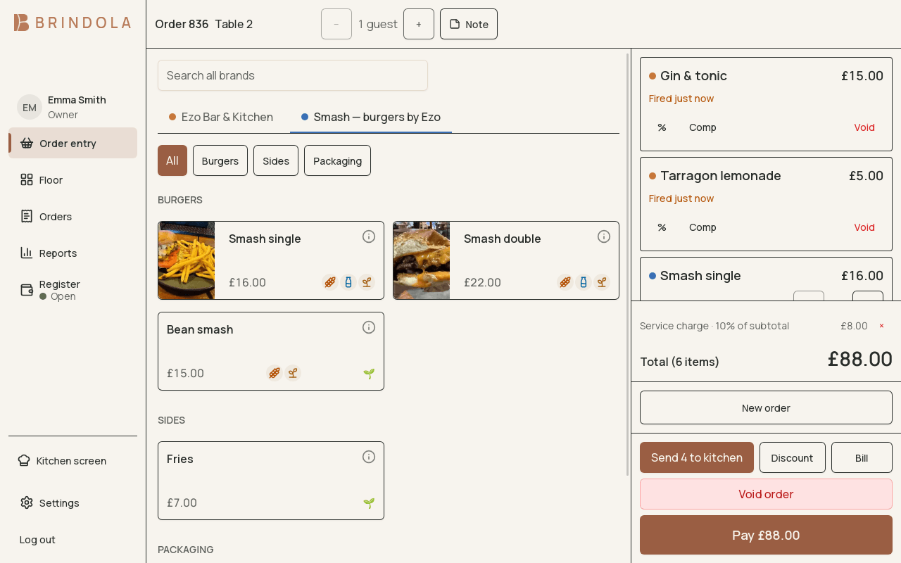The height and width of the screenshot is (563, 901).
Task: Add Bean smash to the order
Action: [x=271, y=351]
